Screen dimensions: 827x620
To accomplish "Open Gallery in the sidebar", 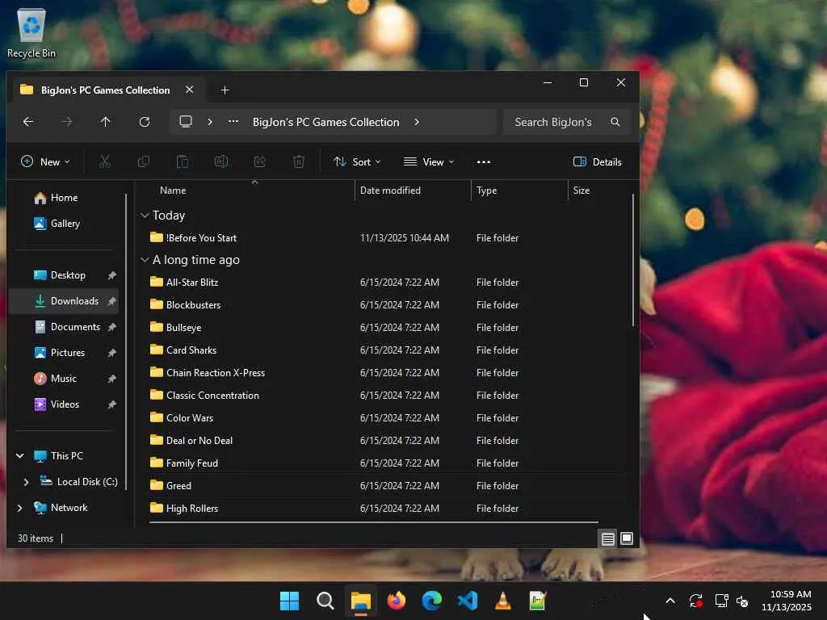I will pos(65,224).
